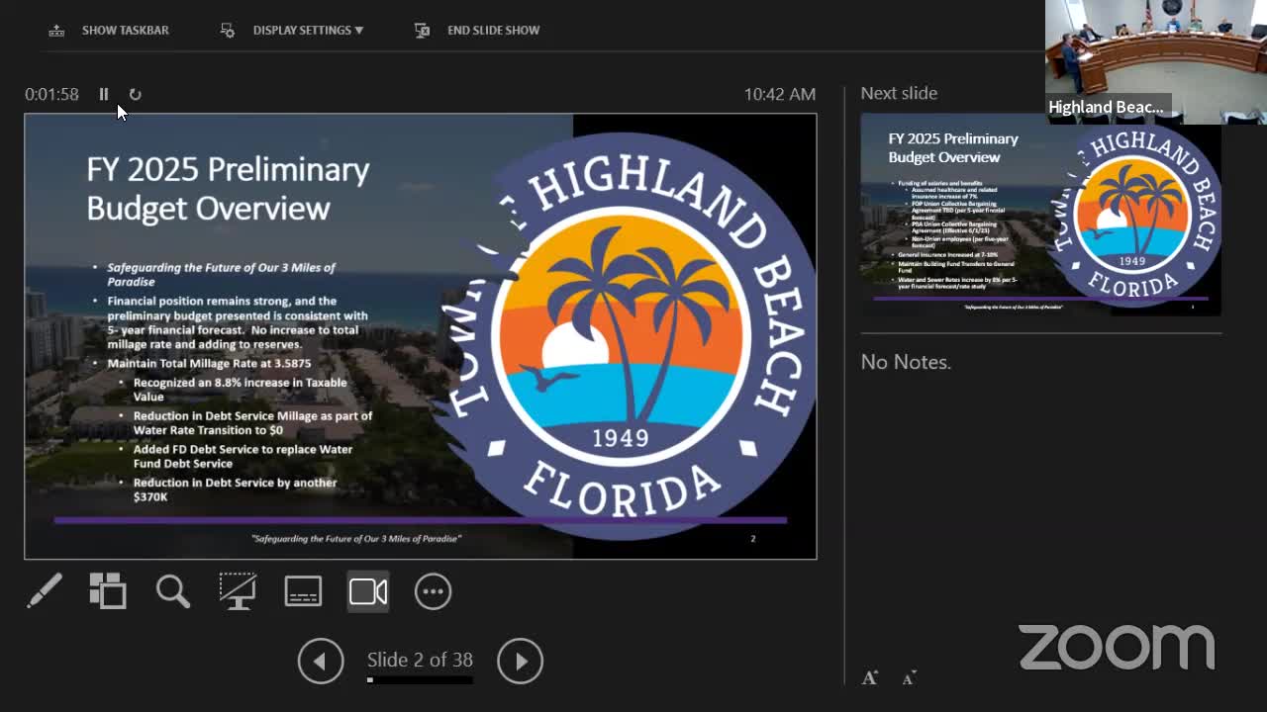This screenshot has height=712, width=1267.
Task: Click the 'Next slide' heading
Action: coord(899,93)
